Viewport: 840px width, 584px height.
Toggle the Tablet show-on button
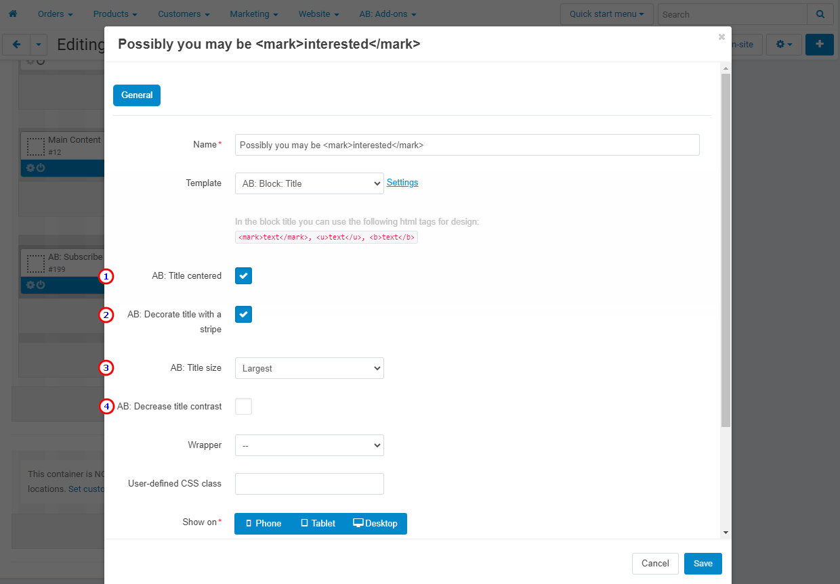tap(318, 524)
